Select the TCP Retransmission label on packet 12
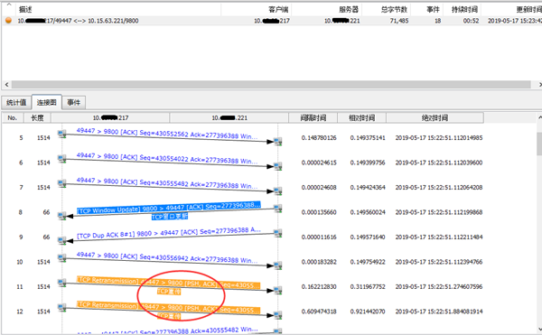The width and height of the screenshot is (542, 335). pos(168,307)
